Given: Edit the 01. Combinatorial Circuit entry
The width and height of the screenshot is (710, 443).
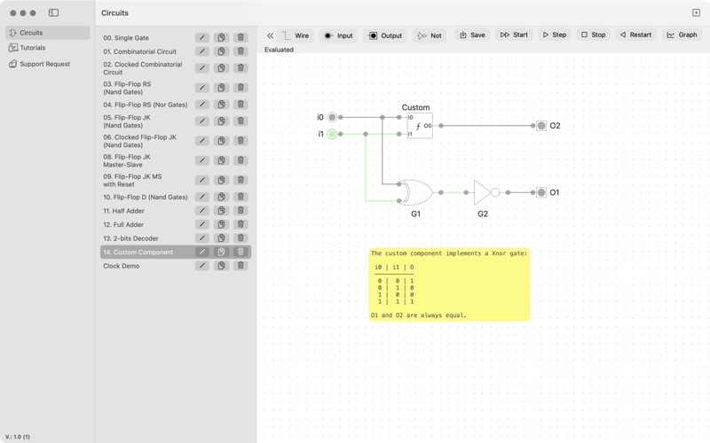Looking at the screenshot, I should click(x=202, y=51).
